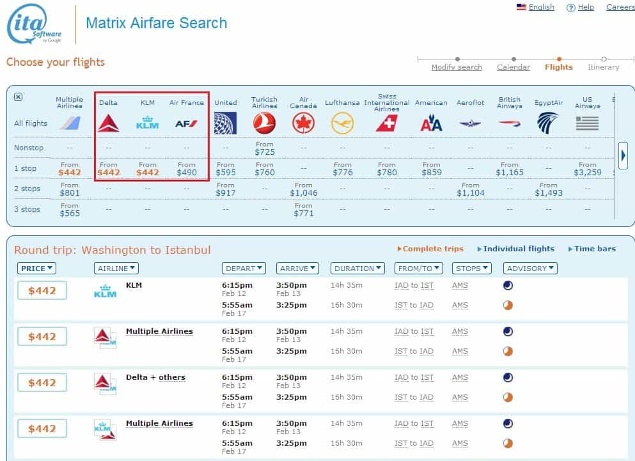Open the Careers link
635x461 pixels.
coord(620,7)
